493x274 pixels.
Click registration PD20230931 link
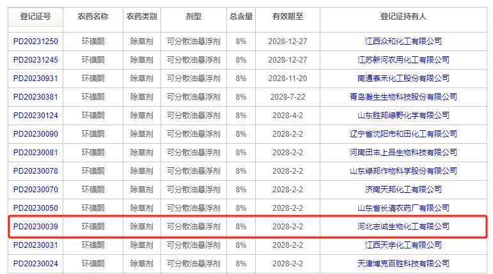pyautogui.click(x=35, y=79)
